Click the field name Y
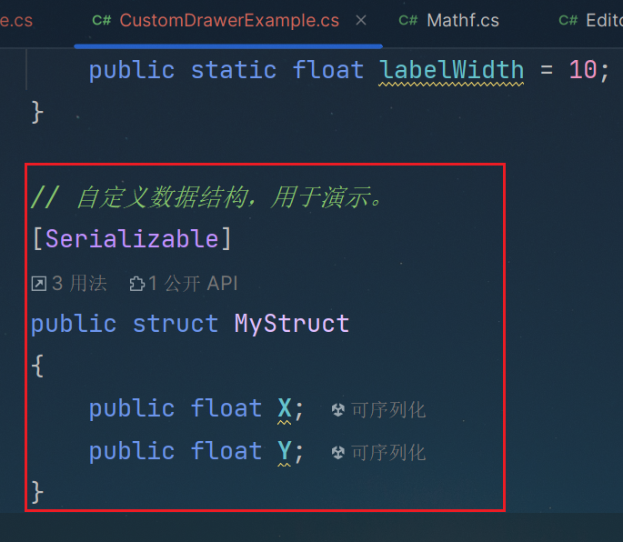This screenshot has width=623, height=542. (285, 451)
